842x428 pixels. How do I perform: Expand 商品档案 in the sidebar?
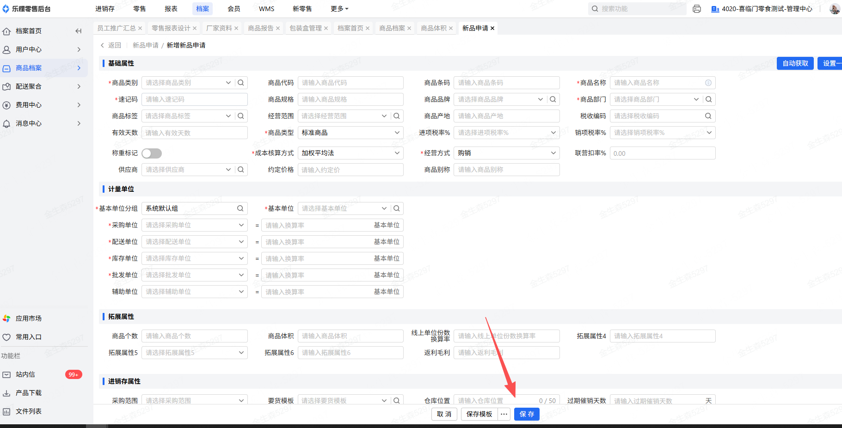79,68
